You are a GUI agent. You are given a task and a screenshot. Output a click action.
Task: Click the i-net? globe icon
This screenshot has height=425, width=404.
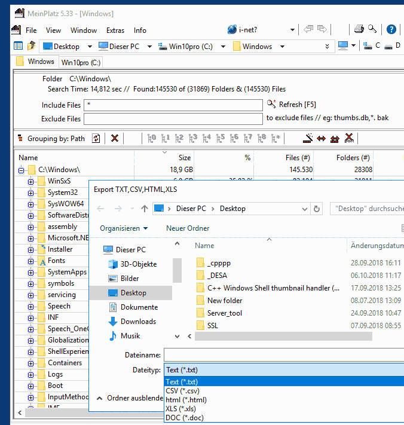pos(232,30)
